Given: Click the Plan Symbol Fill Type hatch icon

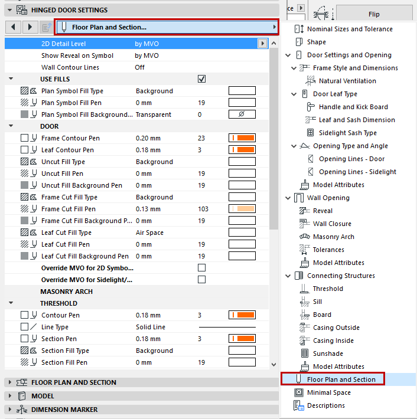Looking at the screenshot, I should click(x=24, y=91).
